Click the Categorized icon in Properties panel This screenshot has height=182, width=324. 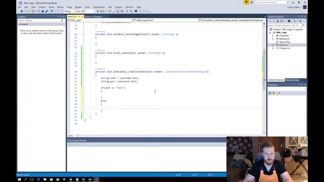270,93
